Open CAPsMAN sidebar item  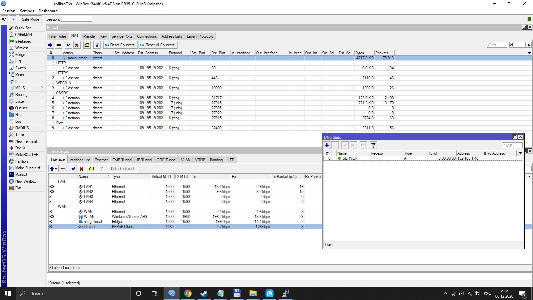tap(23, 35)
